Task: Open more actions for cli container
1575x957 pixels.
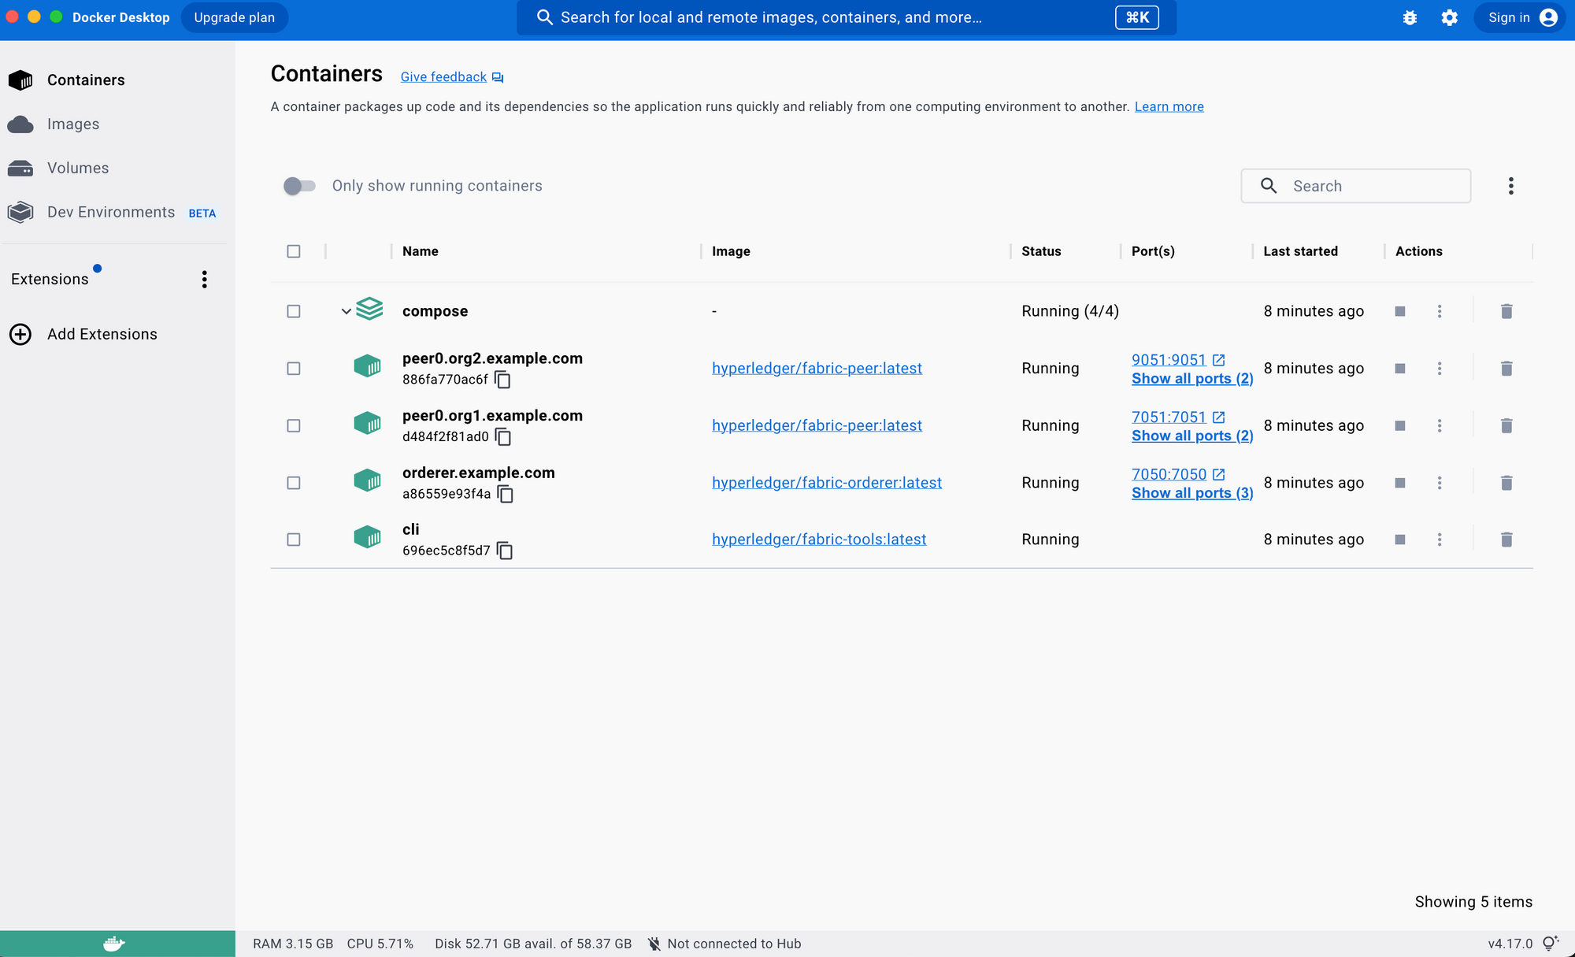Action: point(1440,540)
